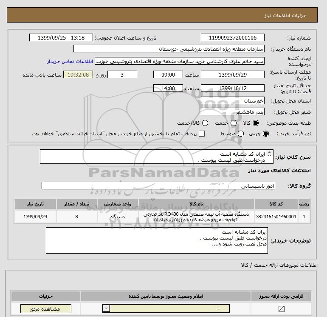Click the unit cell دستگاه
The width and height of the screenshot is (327, 317).
pyautogui.click(x=118, y=217)
